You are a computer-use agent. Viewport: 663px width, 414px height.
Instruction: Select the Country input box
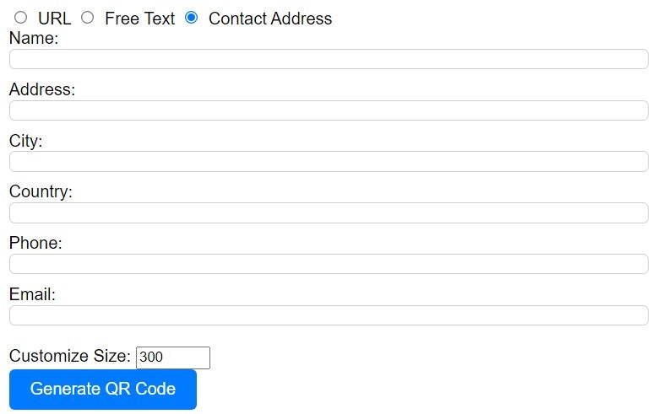pyautogui.click(x=329, y=213)
